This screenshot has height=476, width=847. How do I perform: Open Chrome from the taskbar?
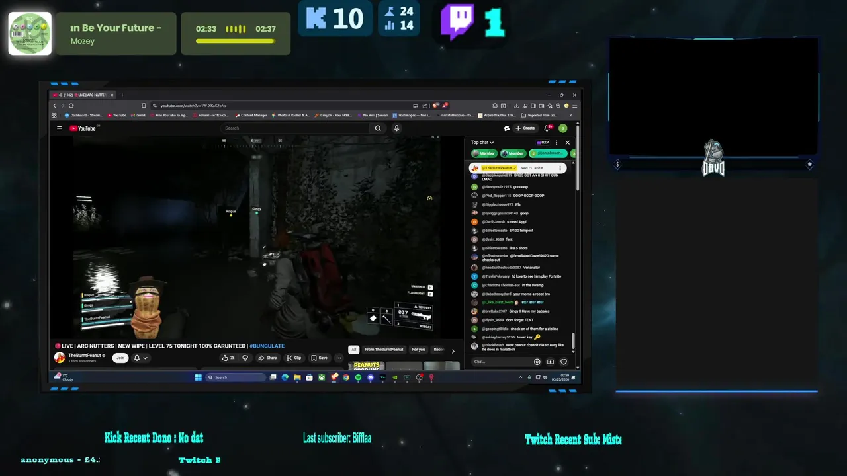tap(345, 377)
